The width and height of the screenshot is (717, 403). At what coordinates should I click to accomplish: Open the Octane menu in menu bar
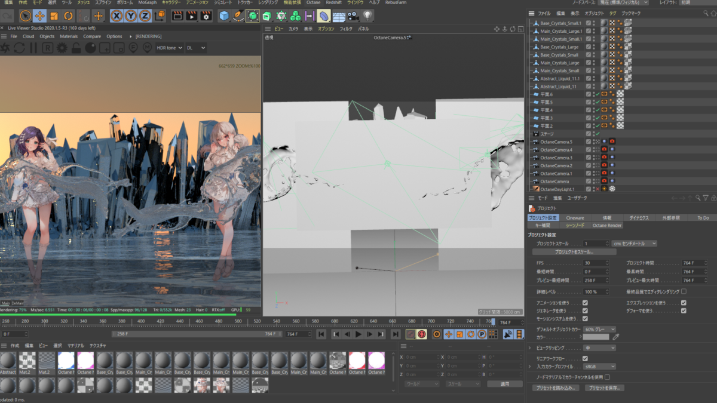tap(313, 2)
